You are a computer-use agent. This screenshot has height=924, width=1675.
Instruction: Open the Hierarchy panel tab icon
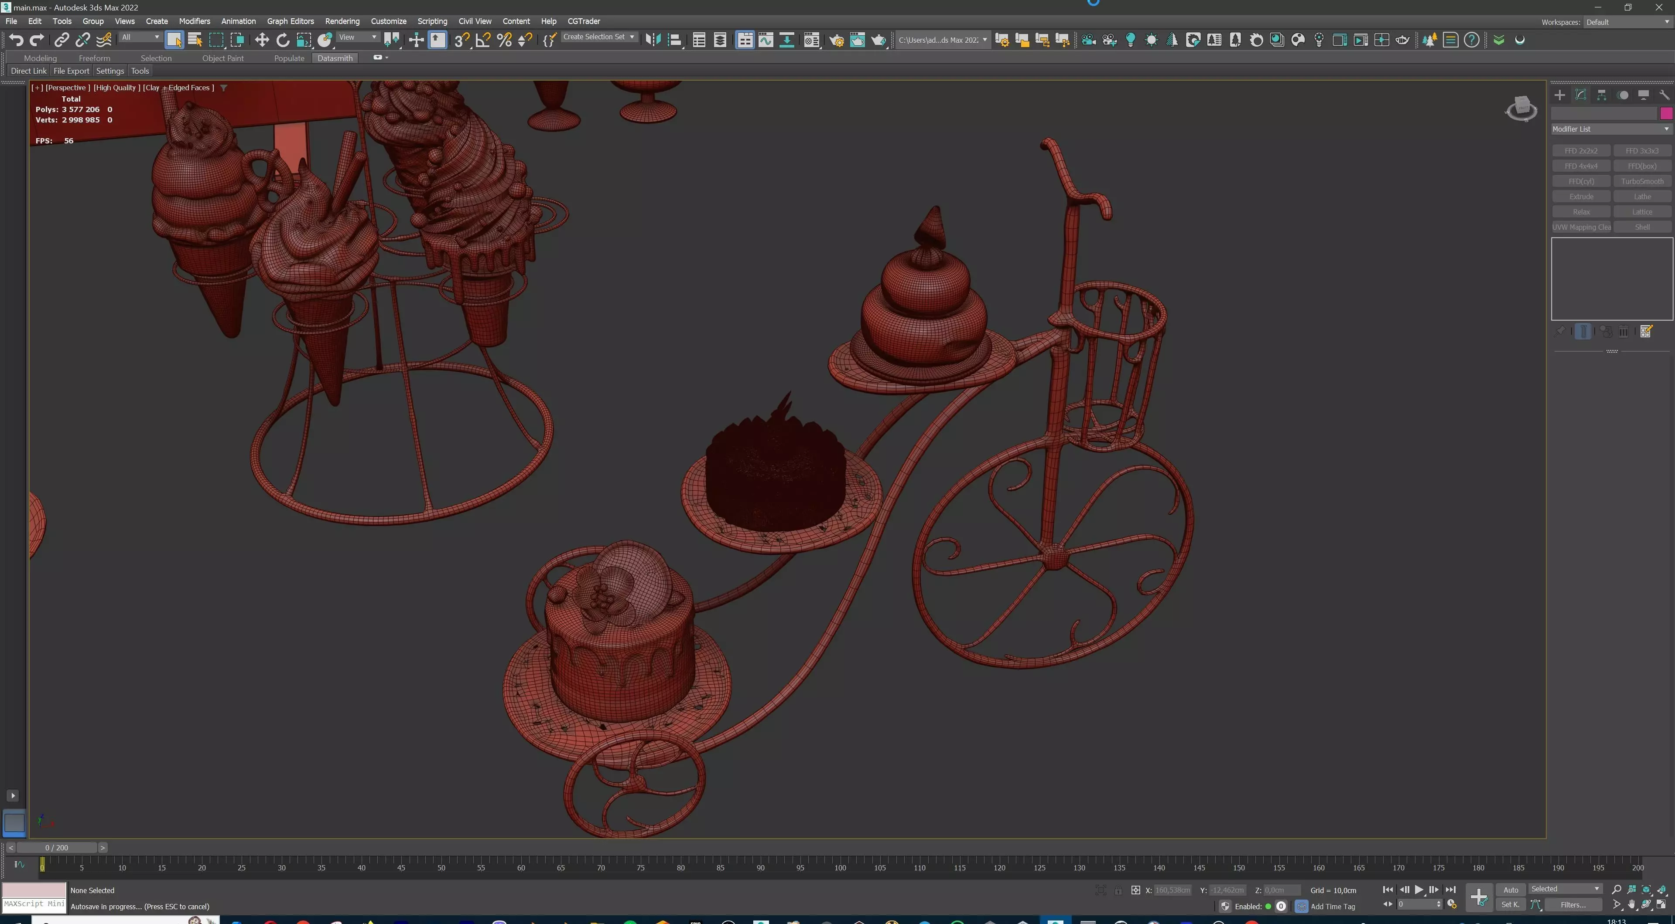click(1602, 95)
